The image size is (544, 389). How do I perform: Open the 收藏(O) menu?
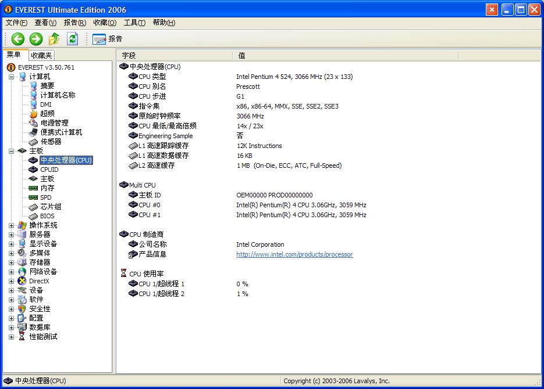[104, 23]
